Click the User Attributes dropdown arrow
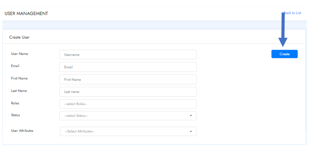 pyautogui.click(x=191, y=132)
